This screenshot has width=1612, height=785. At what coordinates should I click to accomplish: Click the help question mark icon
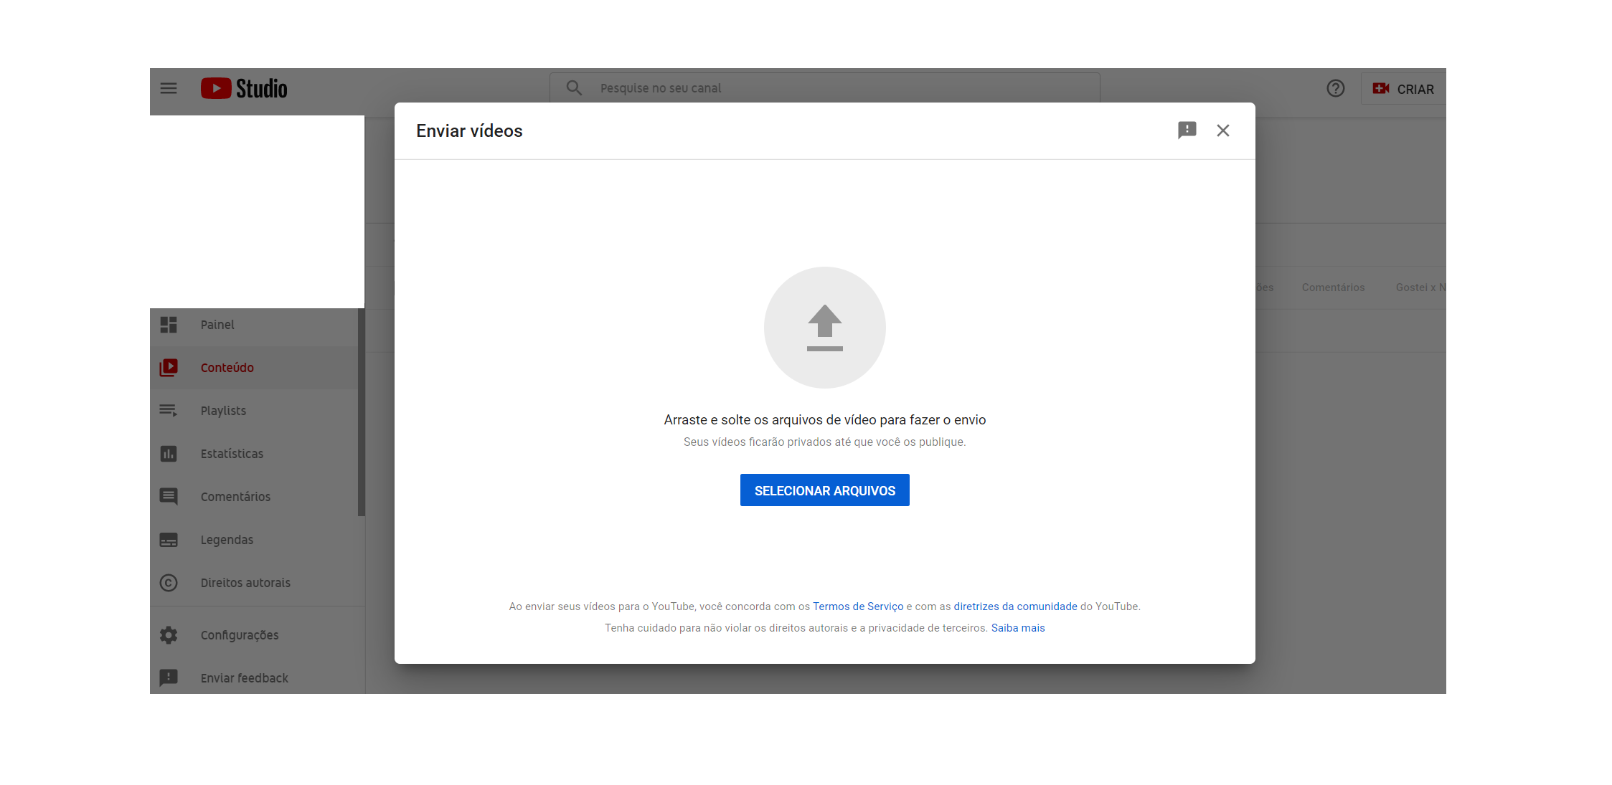pyautogui.click(x=1336, y=88)
